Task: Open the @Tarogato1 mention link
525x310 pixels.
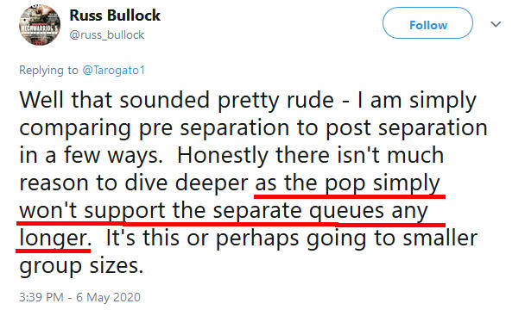Action: (113, 70)
